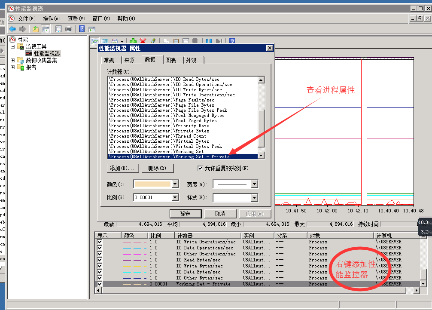
Task: Delete counter with the red X icon
Action: [x=143, y=41]
